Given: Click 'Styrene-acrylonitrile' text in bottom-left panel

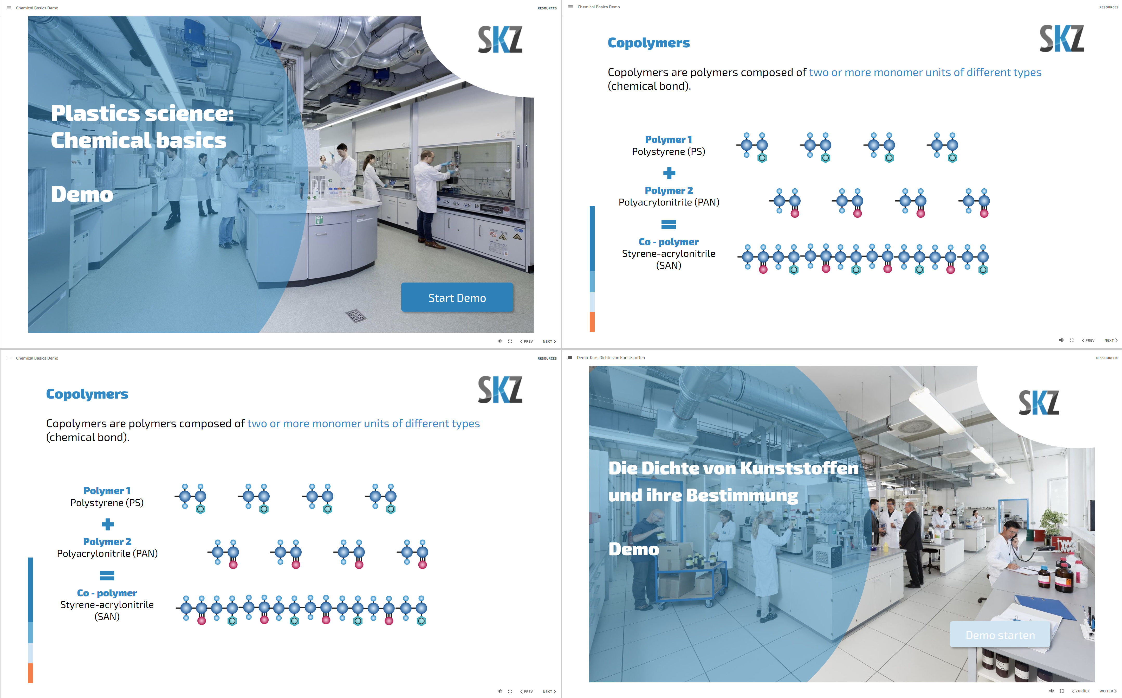Looking at the screenshot, I should (107, 605).
